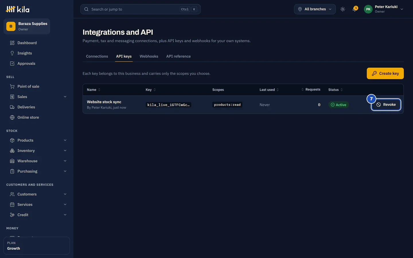Open the Growth plan card
Screen dimensions: 413x258
37,246
